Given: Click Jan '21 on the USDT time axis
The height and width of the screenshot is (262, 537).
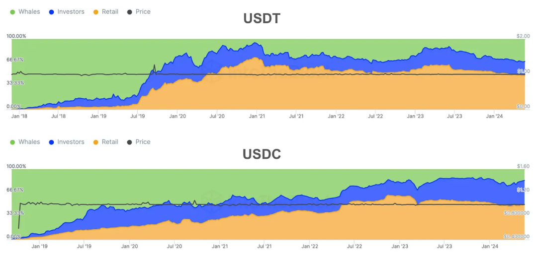Looking at the screenshot, I should (x=257, y=116).
